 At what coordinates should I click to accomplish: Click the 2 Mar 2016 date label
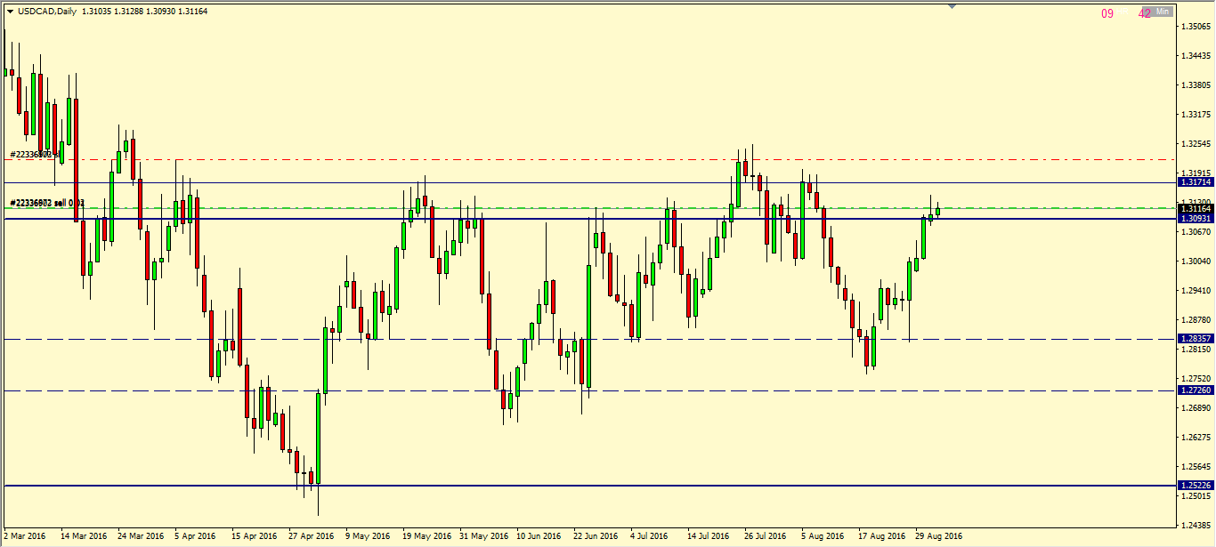pos(25,536)
